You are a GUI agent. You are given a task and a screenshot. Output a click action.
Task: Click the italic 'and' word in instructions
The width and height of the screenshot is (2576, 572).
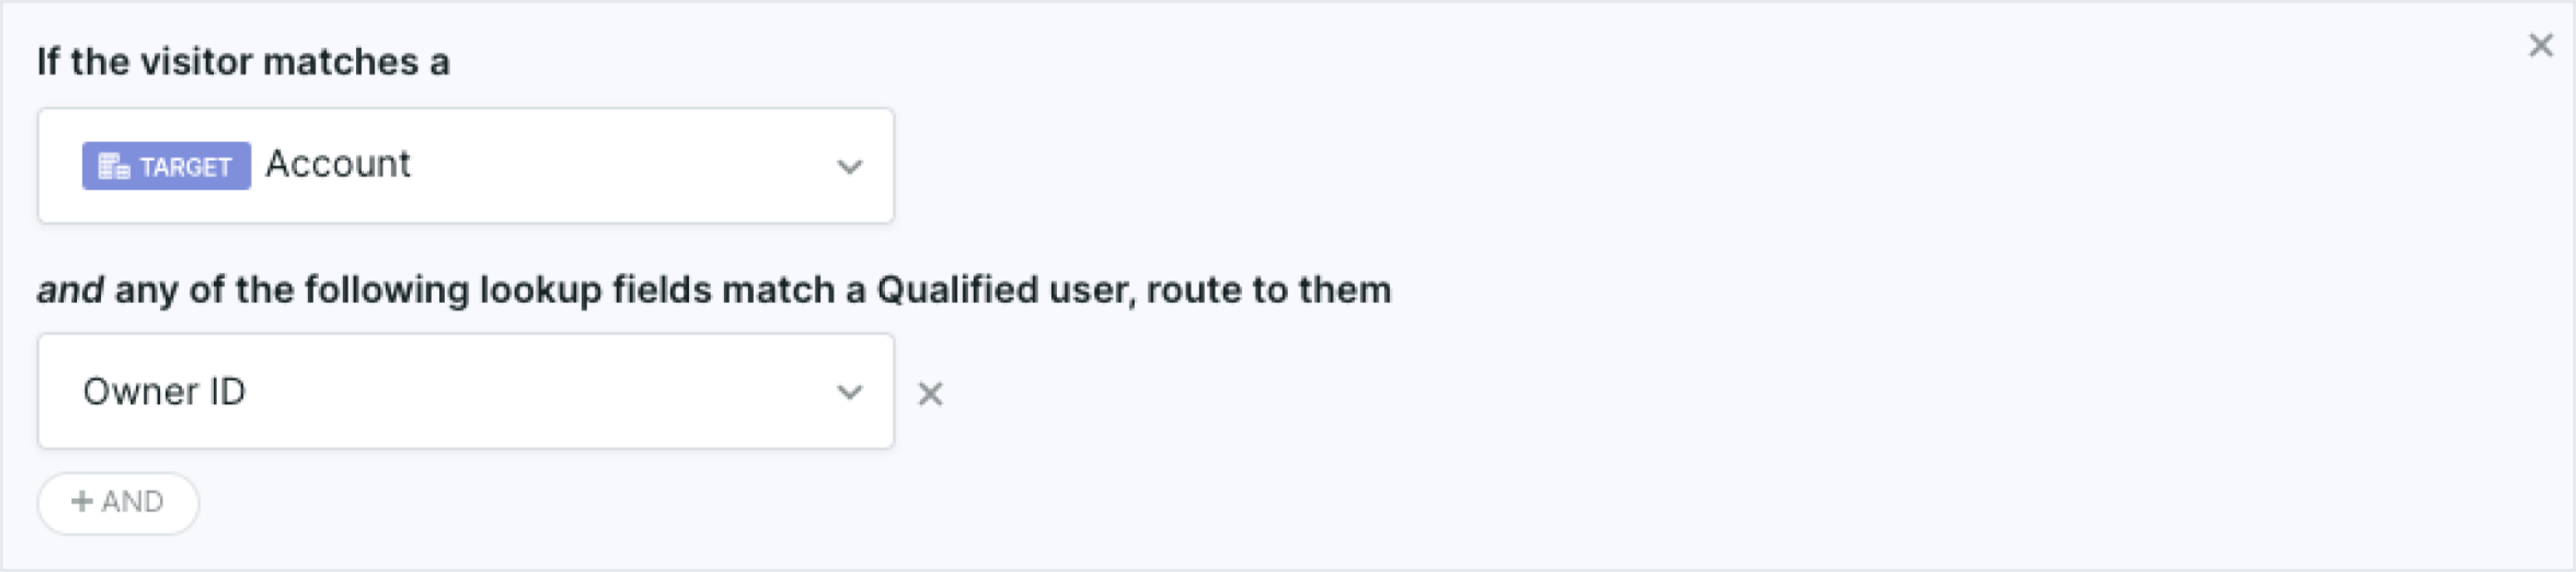coord(70,290)
